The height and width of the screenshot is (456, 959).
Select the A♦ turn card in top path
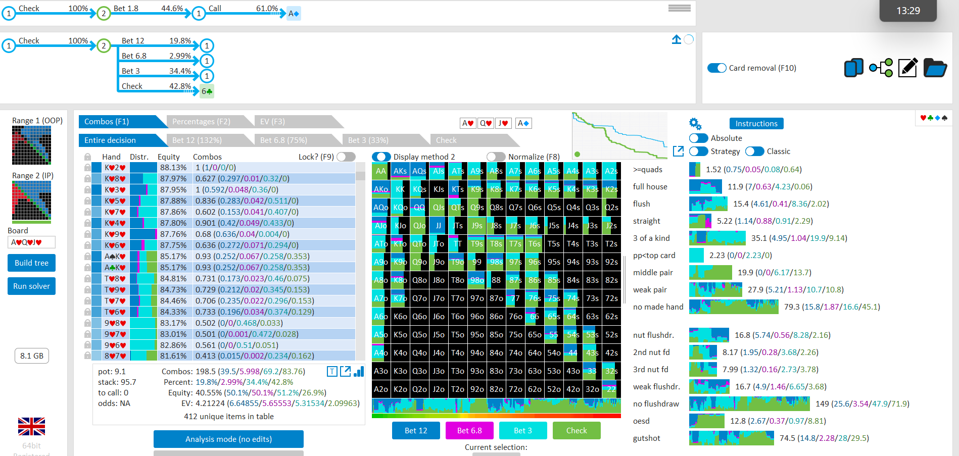294,14
